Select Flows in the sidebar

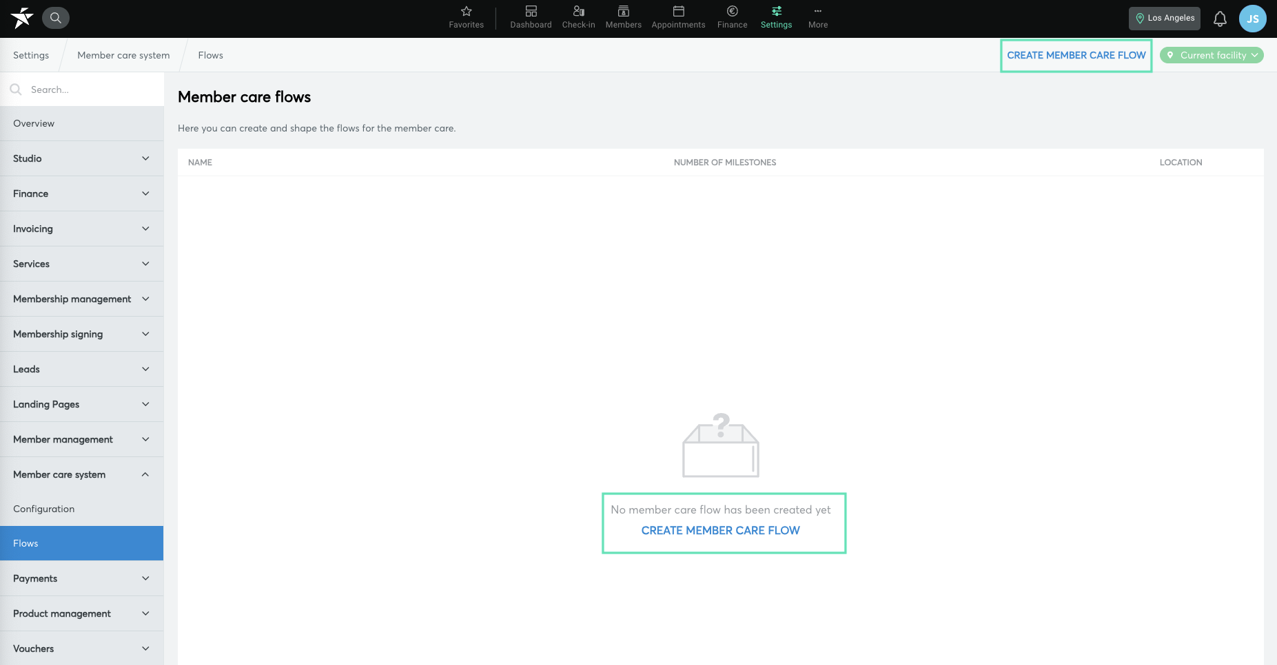[x=82, y=544]
